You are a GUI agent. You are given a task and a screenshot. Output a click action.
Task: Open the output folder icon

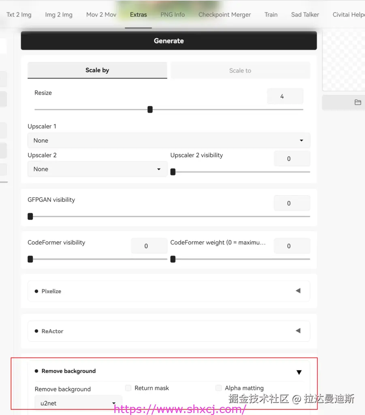[x=358, y=103]
